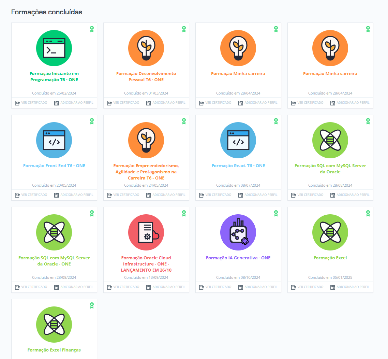The width and height of the screenshot is (388, 359).
Task: Click the ribbon badge on Formação Excel 05/01/2025 card
Action: (368, 213)
